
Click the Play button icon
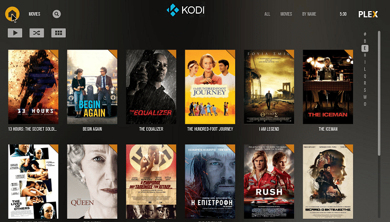click(x=15, y=33)
